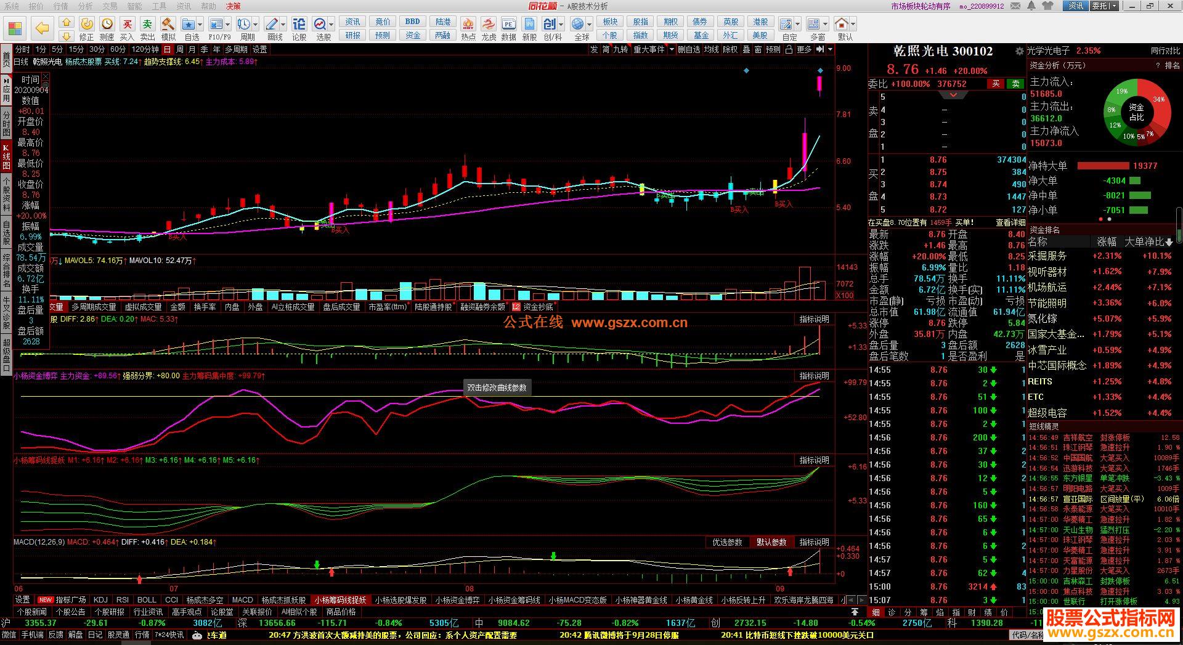Open the gear settings icon beside stock name
Viewport: 1183px width, 645px height.
pos(1019,51)
